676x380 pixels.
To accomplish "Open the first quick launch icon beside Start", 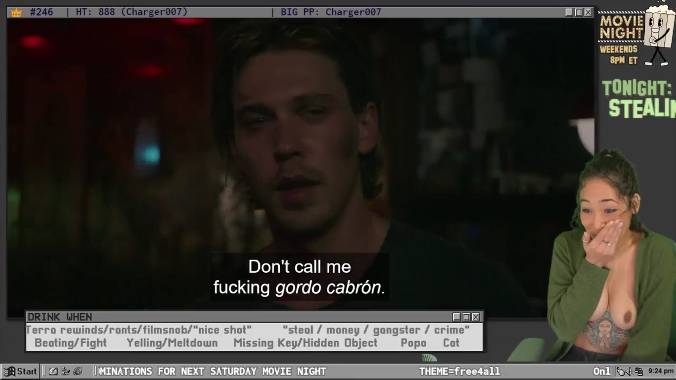I will pyautogui.click(x=54, y=371).
